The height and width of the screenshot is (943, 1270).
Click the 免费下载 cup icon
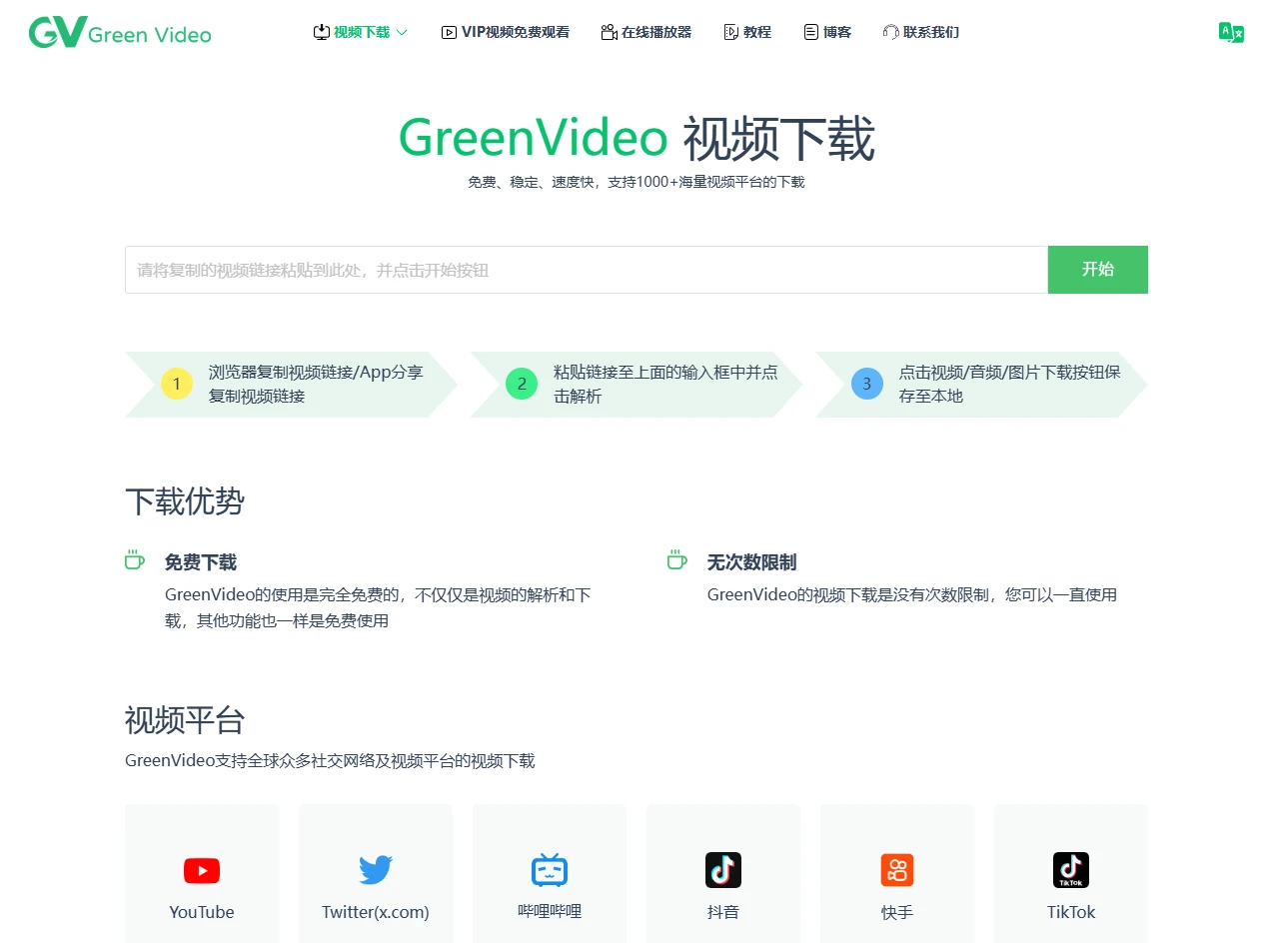[135, 560]
